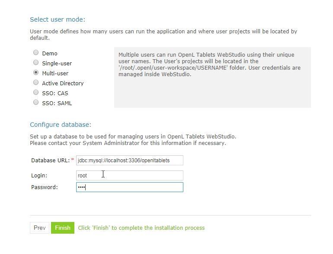Choose the Single-user radio option
Image resolution: width=333 pixels, height=254 pixels.
pos(36,62)
